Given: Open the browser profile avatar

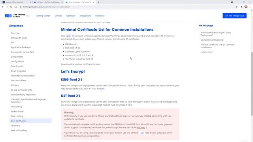Looking at the screenshot, I should point(246,7).
